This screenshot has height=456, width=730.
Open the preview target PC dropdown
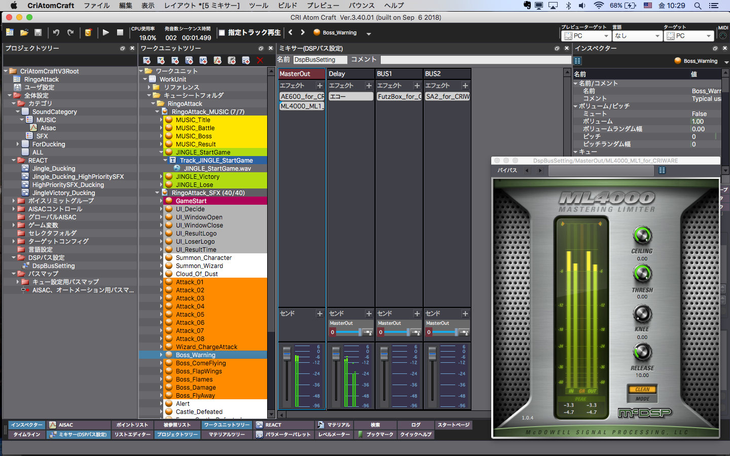click(587, 36)
